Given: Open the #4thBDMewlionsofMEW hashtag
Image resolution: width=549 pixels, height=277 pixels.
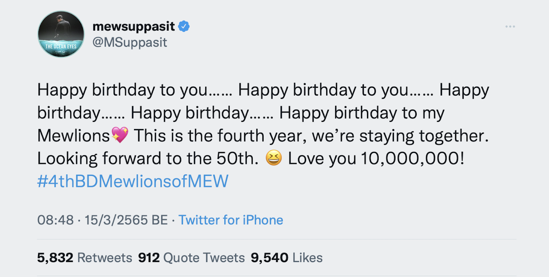Looking at the screenshot, I should click(133, 181).
